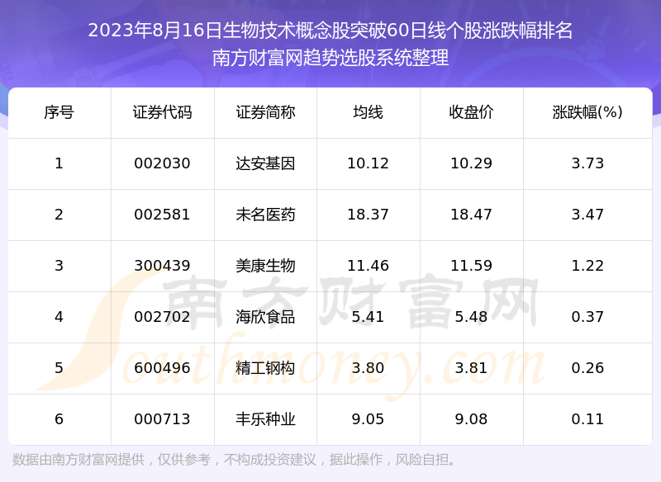Click serial number 3 in the 美康生物 row
Viewport: 661px width, 482px height.
(x=59, y=266)
